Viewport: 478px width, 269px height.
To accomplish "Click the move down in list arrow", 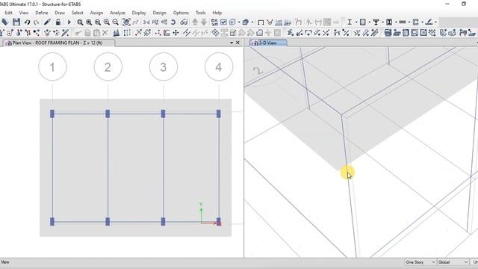I will click(x=204, y=22).
